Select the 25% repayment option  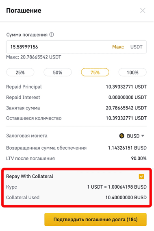tap(20, 72)
